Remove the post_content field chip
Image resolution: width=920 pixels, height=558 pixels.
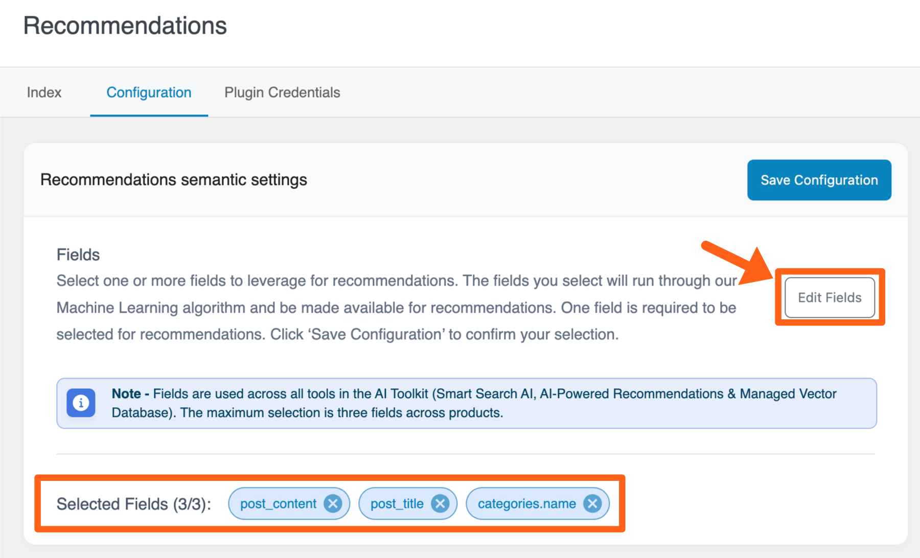click(x=333, y=504)
